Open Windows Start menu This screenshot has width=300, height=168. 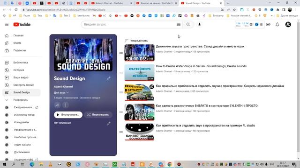tap(4, 164)
